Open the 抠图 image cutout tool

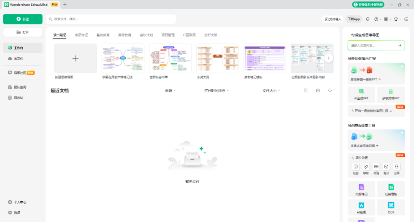[356, 167]
